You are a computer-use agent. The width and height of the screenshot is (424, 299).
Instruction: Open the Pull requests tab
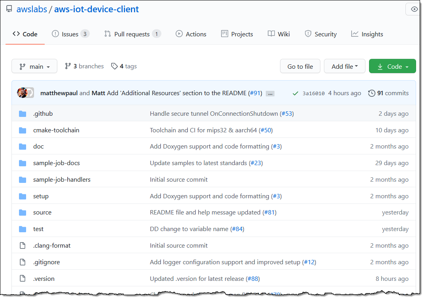click(132, 34)
